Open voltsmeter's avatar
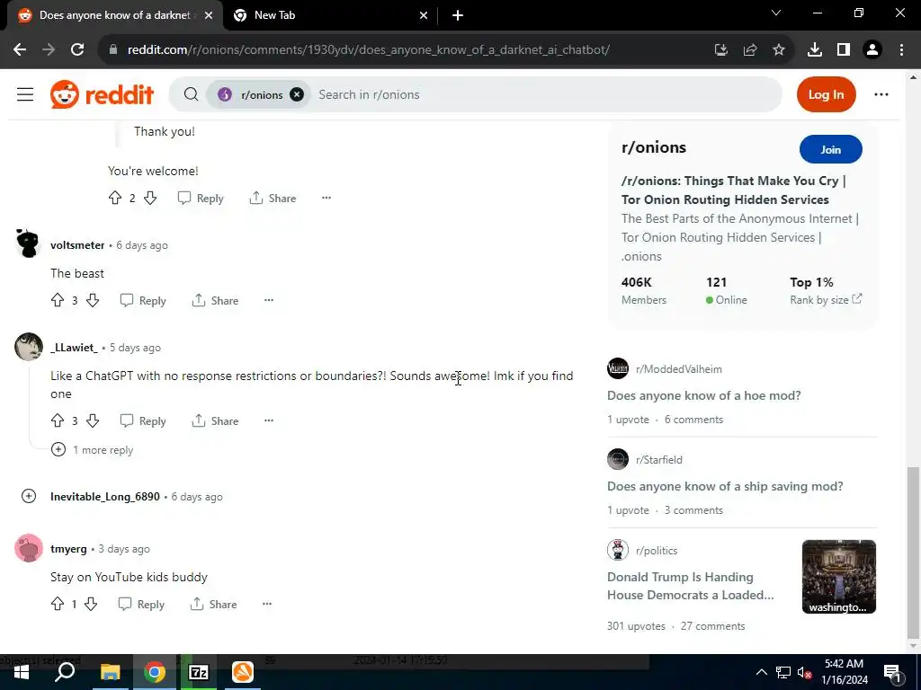The image size is (921, 690). tap(28, 244)
